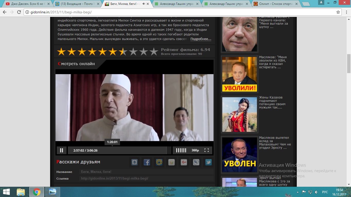Mute the 'Беги, Милка, беги!' tab audio
This screenshot has width=351, height=197.
click(144, 4)
